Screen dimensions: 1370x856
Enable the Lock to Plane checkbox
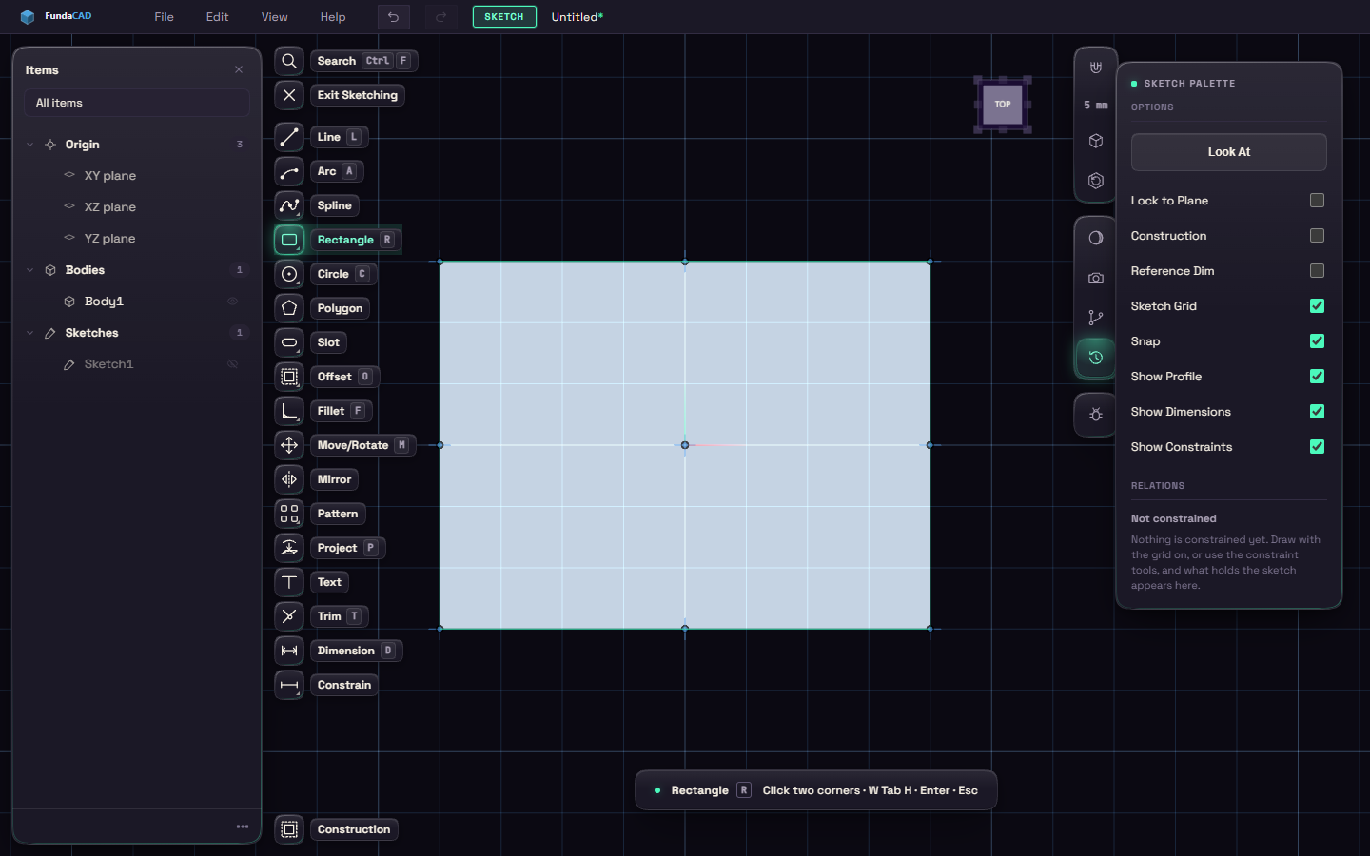tap(1317, 201)
